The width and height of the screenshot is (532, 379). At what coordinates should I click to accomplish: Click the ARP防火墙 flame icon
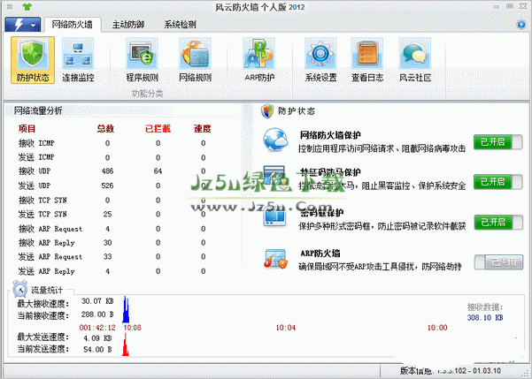tap(276, 259)
